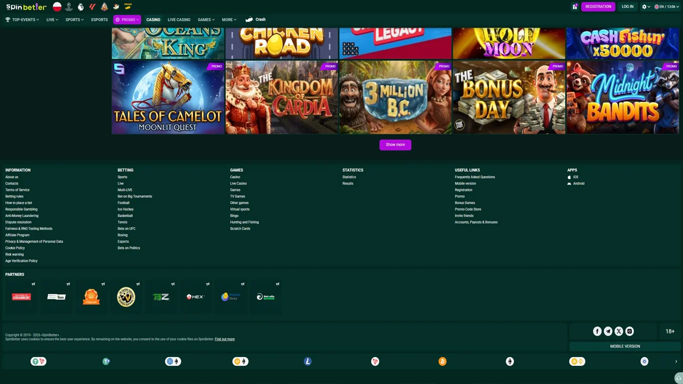Open the Champions League shortcut icon
Image resolution: width=683 pixels, height=384 pixels.
click(69, 7)
